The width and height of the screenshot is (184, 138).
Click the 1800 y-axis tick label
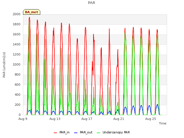tap(17, 24)
